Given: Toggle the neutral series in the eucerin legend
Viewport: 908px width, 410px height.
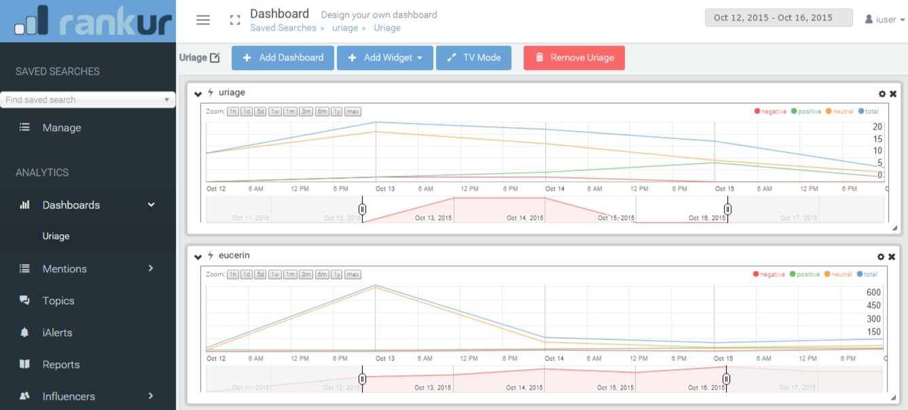Looking at the screenshot, I should pyautogui.click(x=839, y=274).
